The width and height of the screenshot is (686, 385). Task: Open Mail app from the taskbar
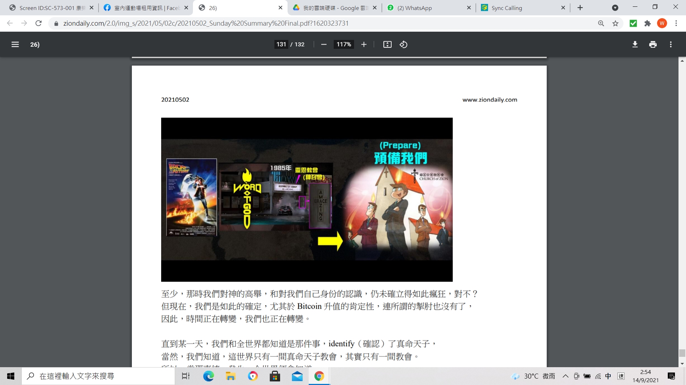[x=297, y=376]
